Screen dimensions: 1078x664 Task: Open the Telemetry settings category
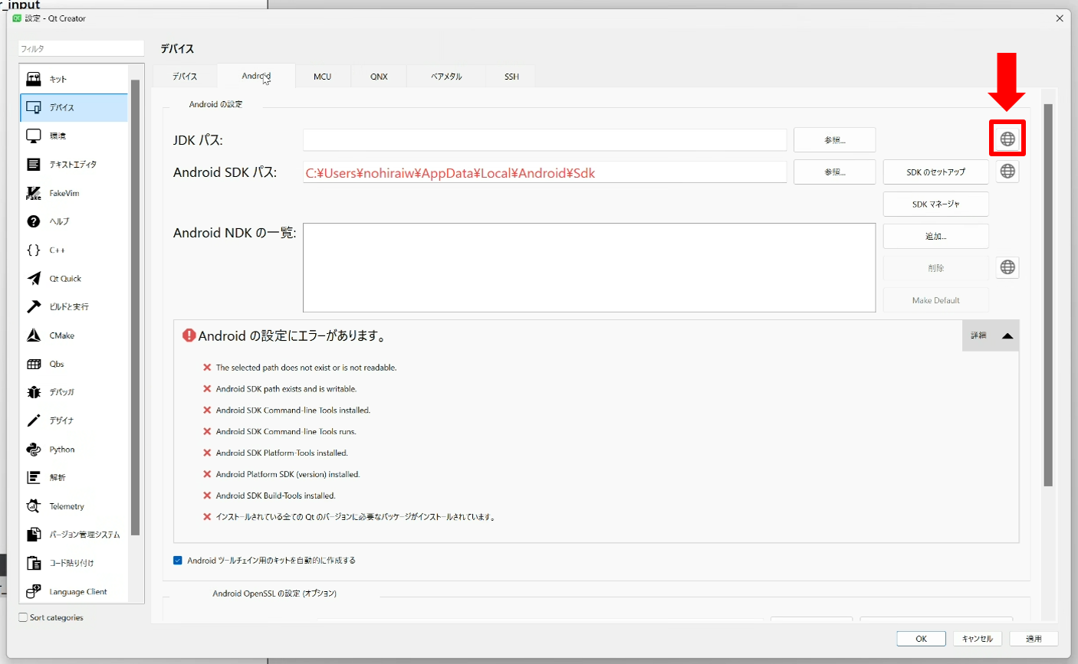point(66,506)
